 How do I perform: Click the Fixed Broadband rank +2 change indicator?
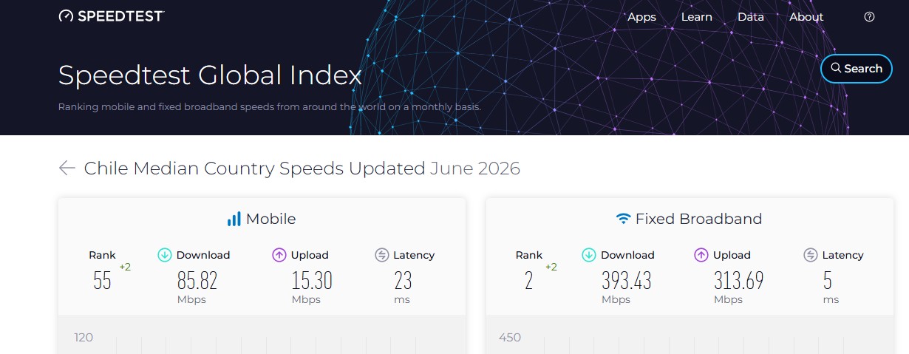coord(551,267)
